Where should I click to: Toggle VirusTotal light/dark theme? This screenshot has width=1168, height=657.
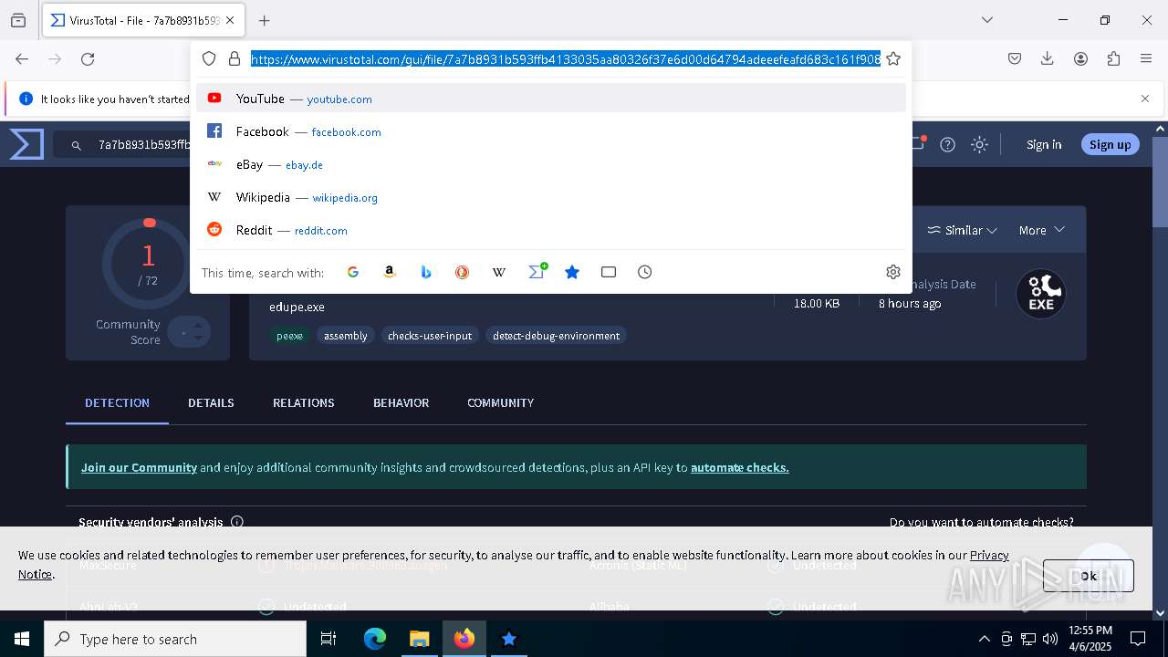[979, 144]
